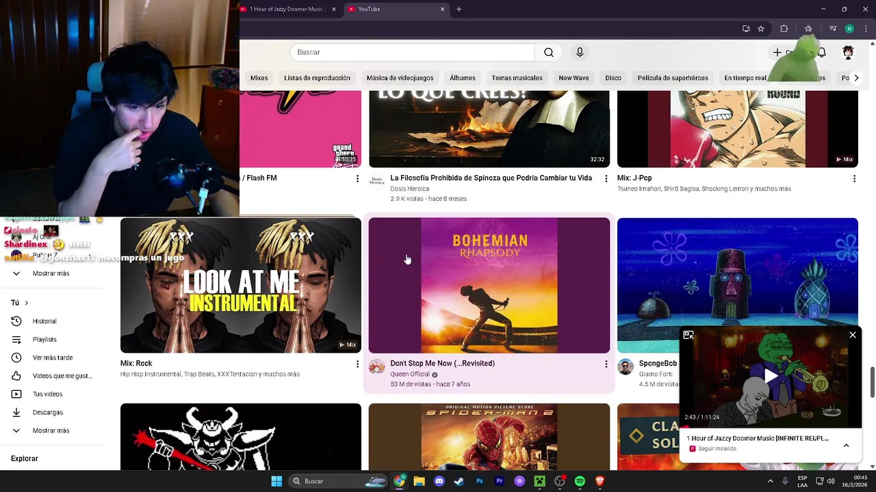The image size is (876, 492).
Task: Click the install app icon in address bar
Action: pyautogui.click(x=746, y=29)
